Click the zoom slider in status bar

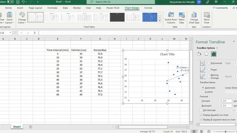(226, 132)
